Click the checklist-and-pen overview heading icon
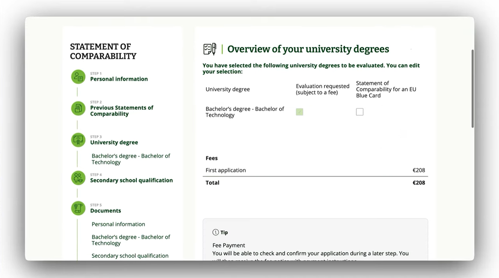 [x=210, y=49]
